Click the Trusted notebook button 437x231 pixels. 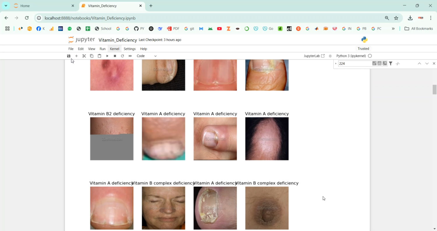pyautogui.click(x=363, y=49)
